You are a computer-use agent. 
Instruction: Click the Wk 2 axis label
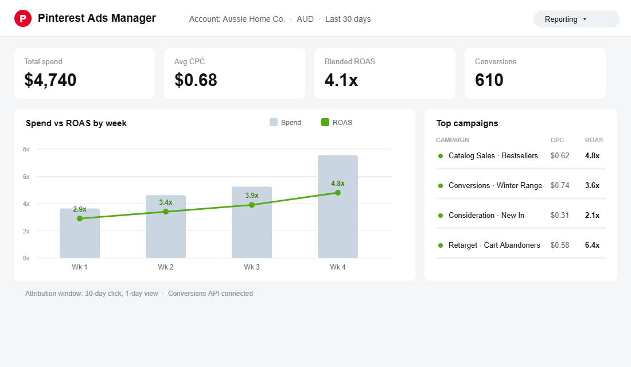click(x=166, y=267)
